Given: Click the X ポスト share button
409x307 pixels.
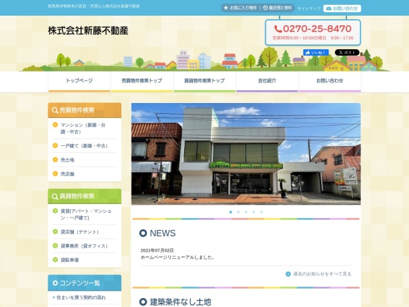Looking at the screenshot, I should pyautogui.click(x=347, y=53).
